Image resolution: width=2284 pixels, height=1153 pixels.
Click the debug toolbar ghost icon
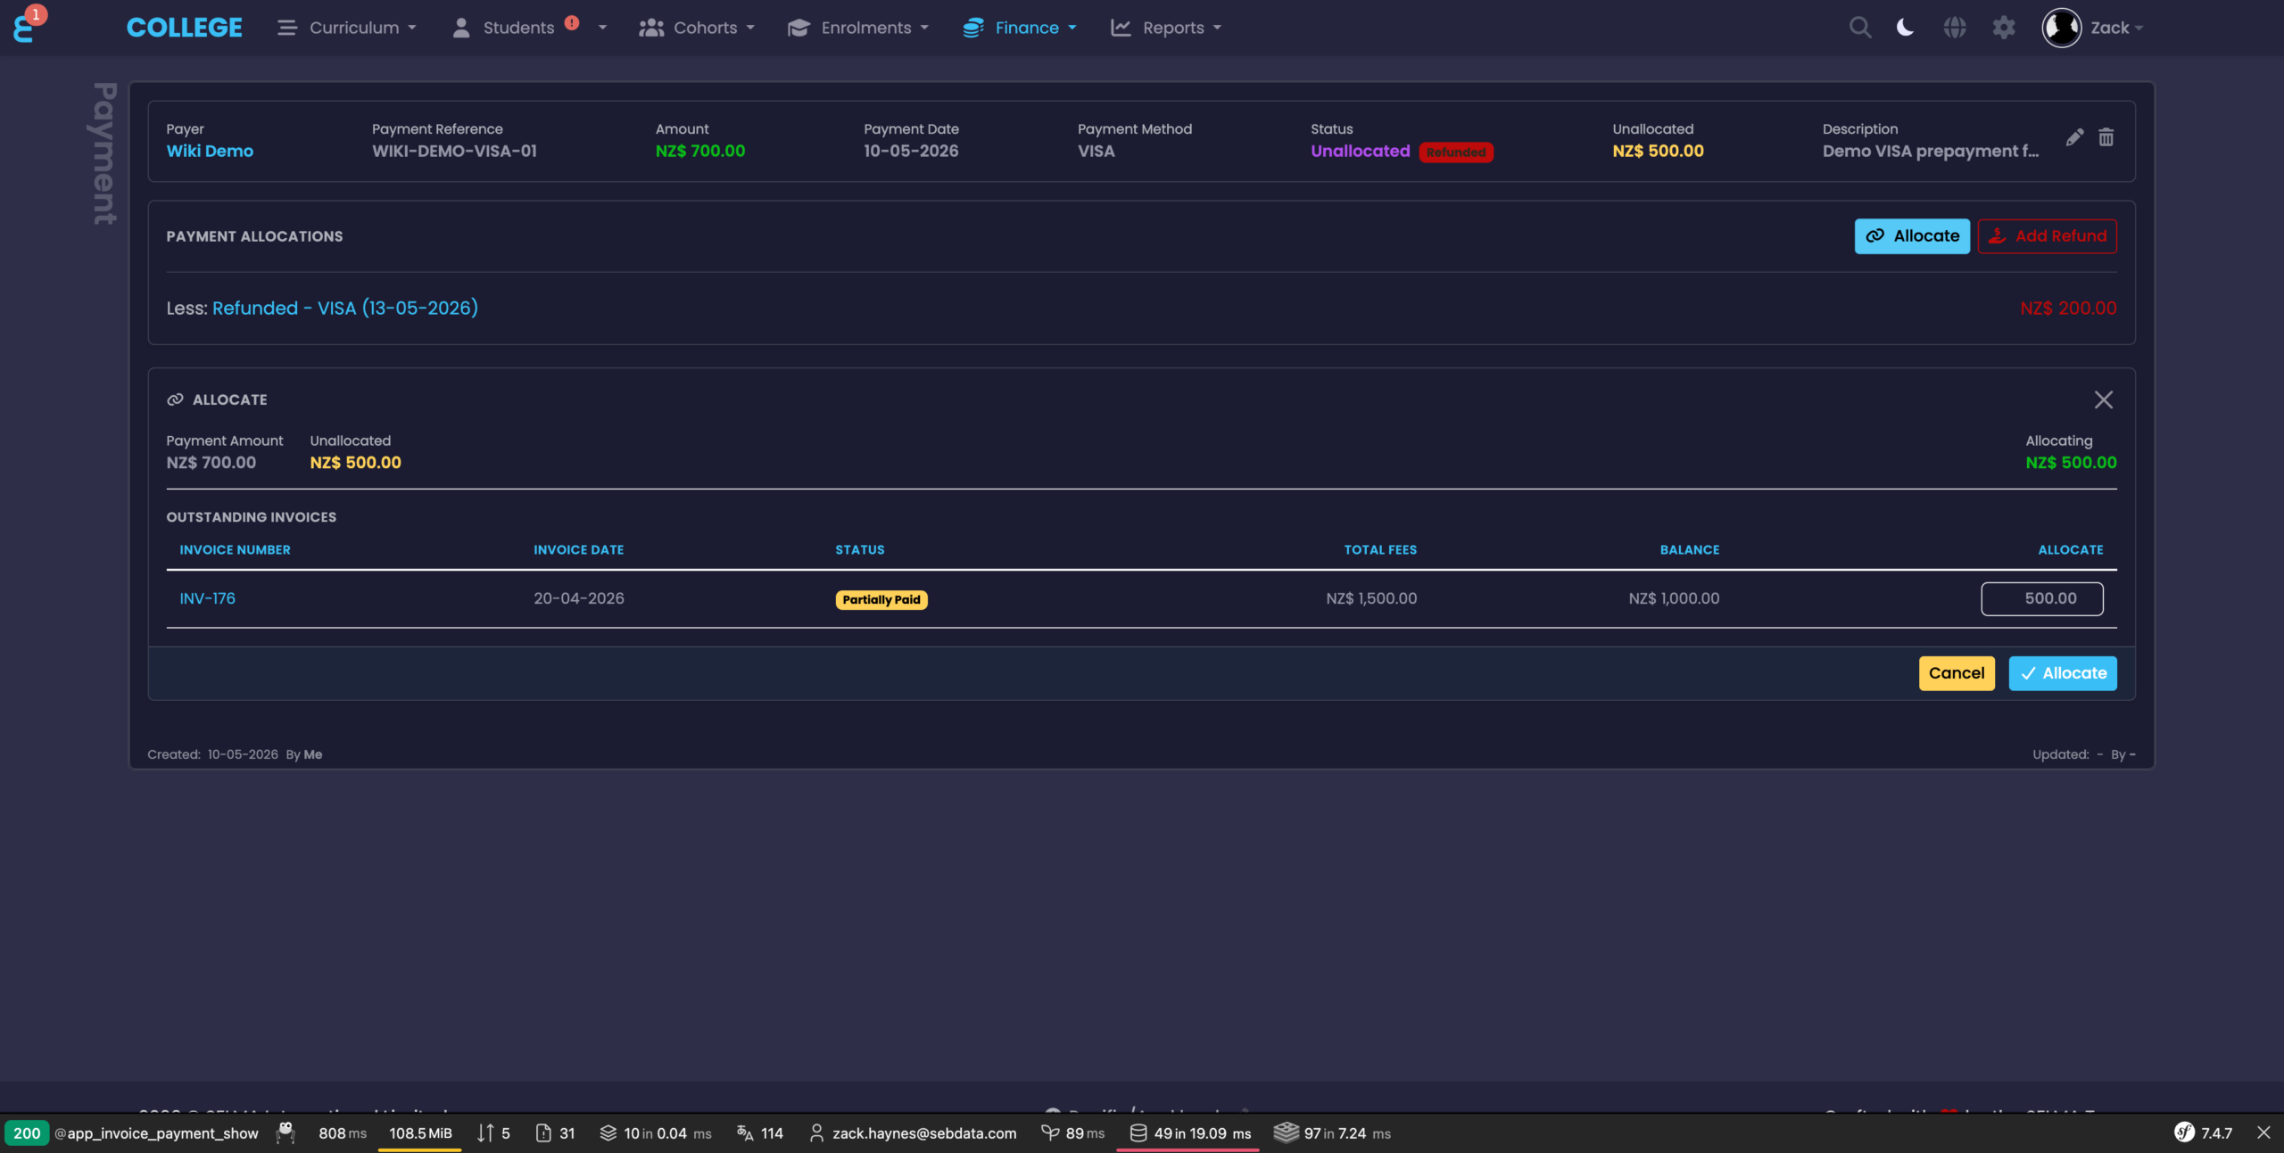(285, 1132)
